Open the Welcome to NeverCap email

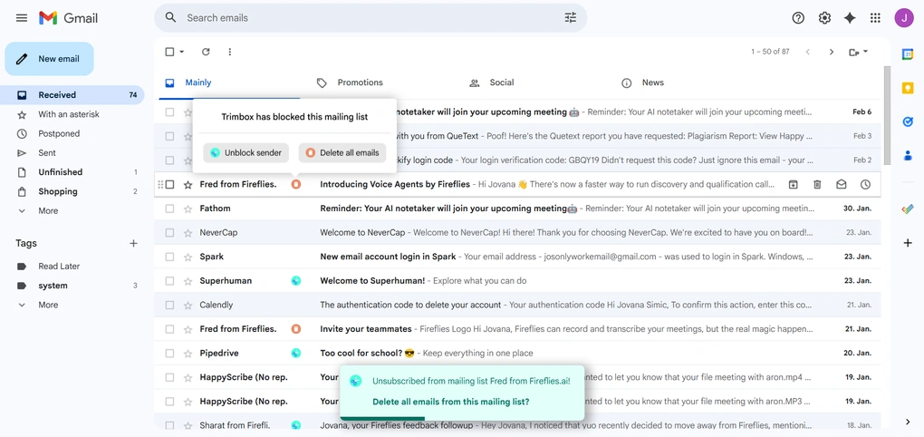[517, 232]
